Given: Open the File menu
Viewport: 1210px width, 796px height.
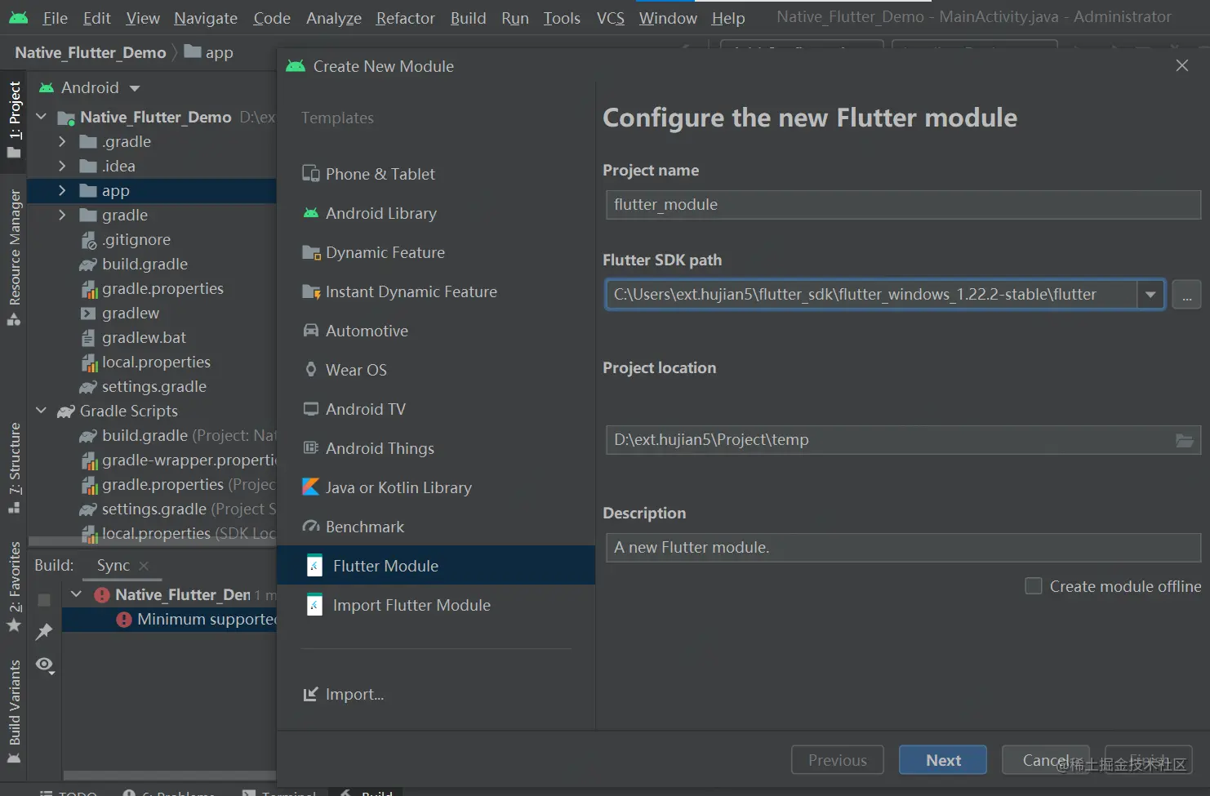Looking at the screenshot, I should point(55,18).
